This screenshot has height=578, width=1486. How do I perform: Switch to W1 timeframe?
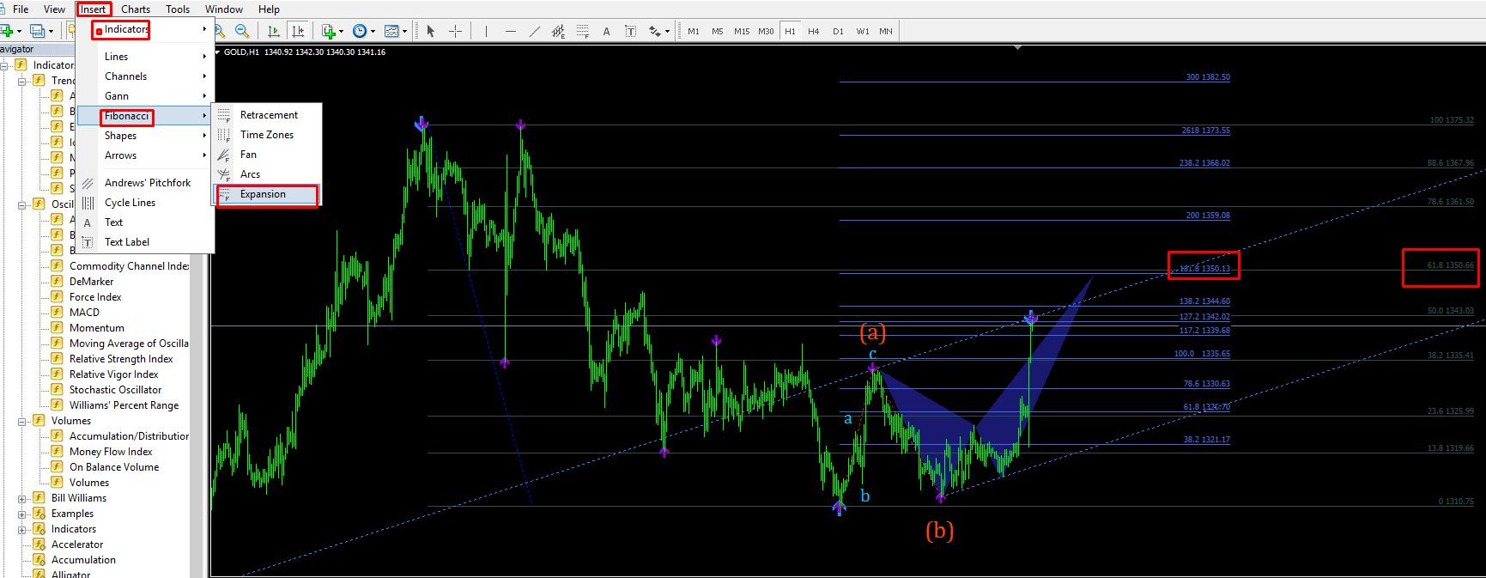point(862,31)
